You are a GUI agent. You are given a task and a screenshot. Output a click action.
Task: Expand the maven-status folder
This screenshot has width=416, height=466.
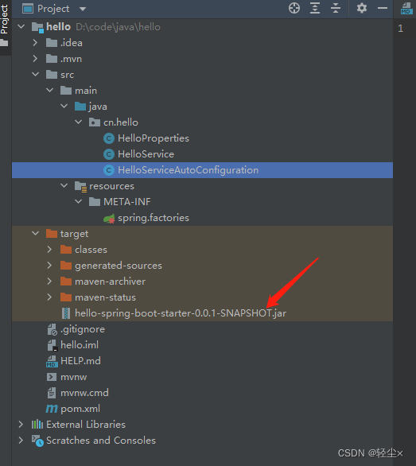[x=49, y=297]
